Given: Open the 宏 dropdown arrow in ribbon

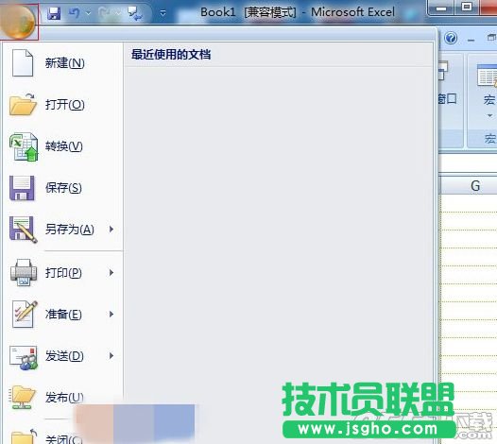Looking at the screenshot, I should 489,115.
